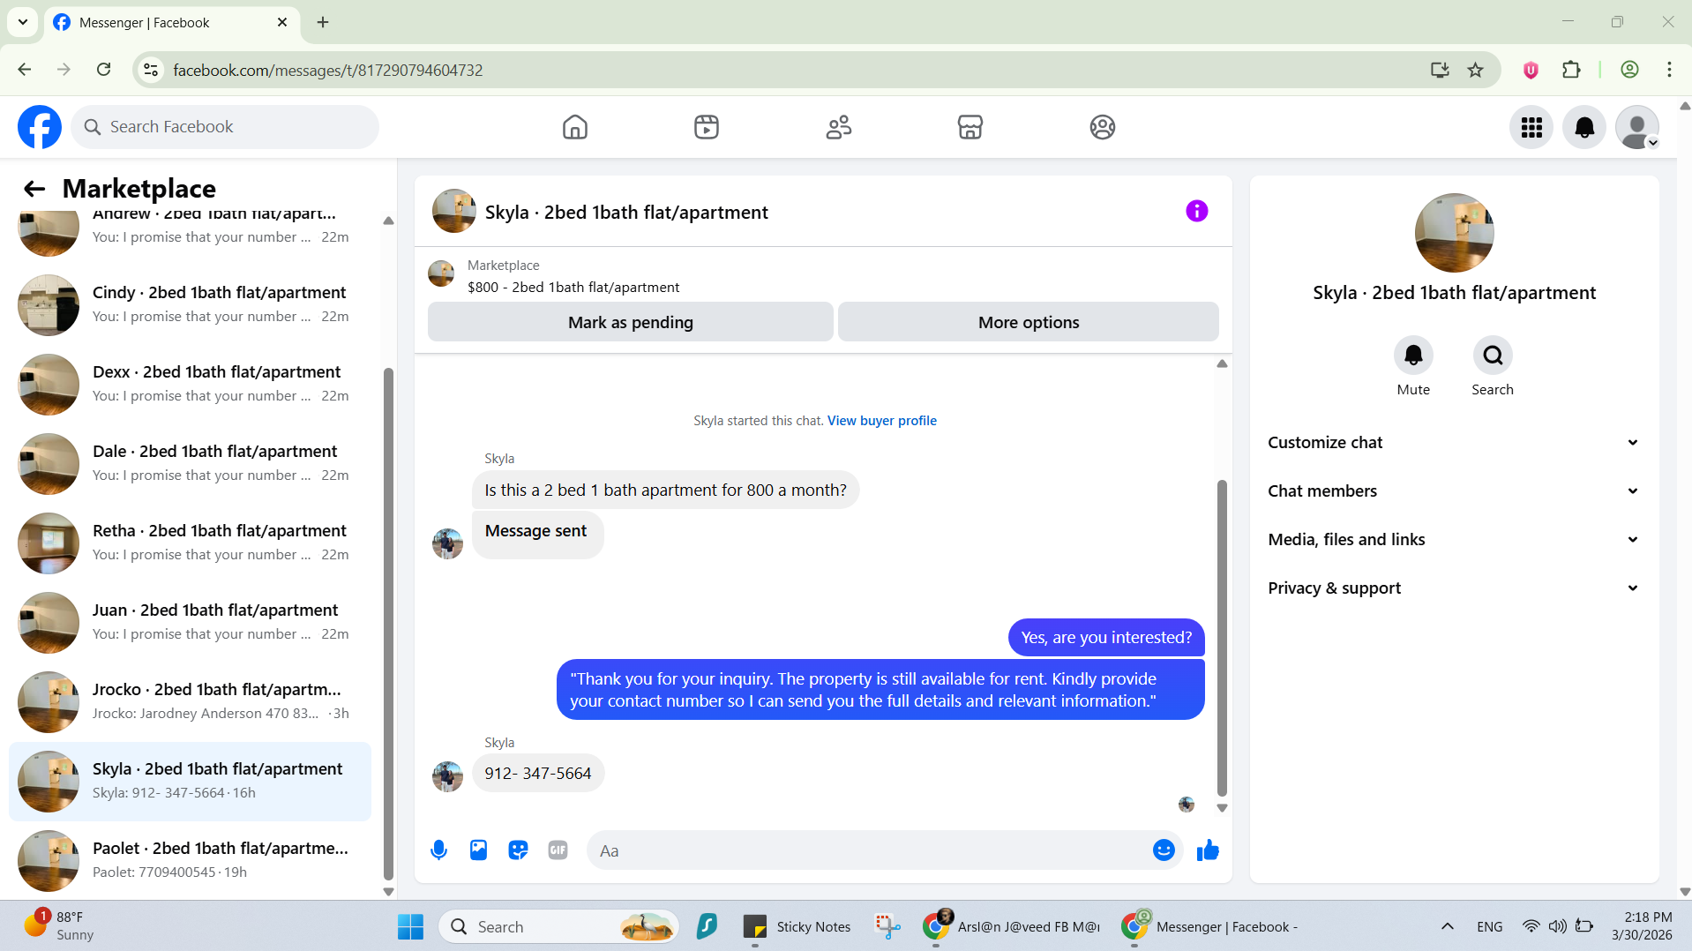The height and width of the screenshot is (951, 1692).
Task: Open Dale's apartment conversation
Action: pos(190,464)
